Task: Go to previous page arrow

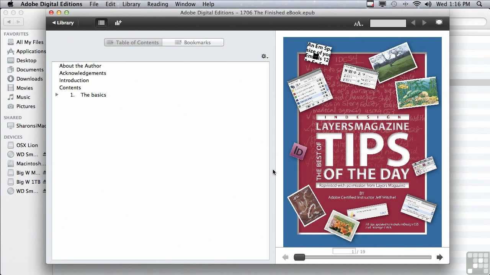Action: coord(285,257)
